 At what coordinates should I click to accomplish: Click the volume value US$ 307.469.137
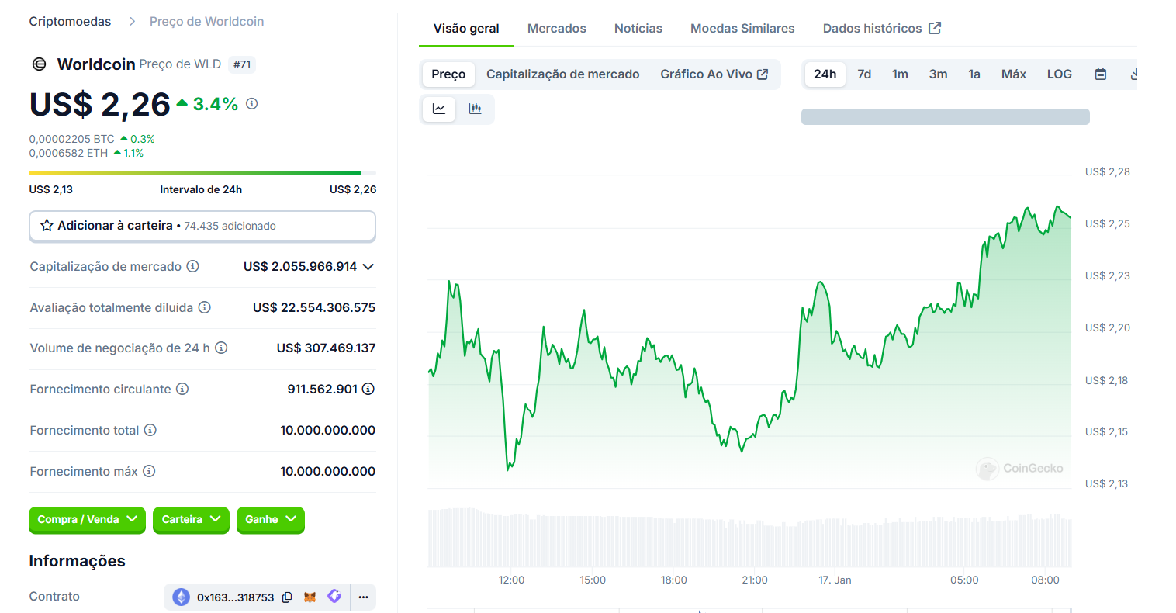pyautogui.click(x=327, y=348)
